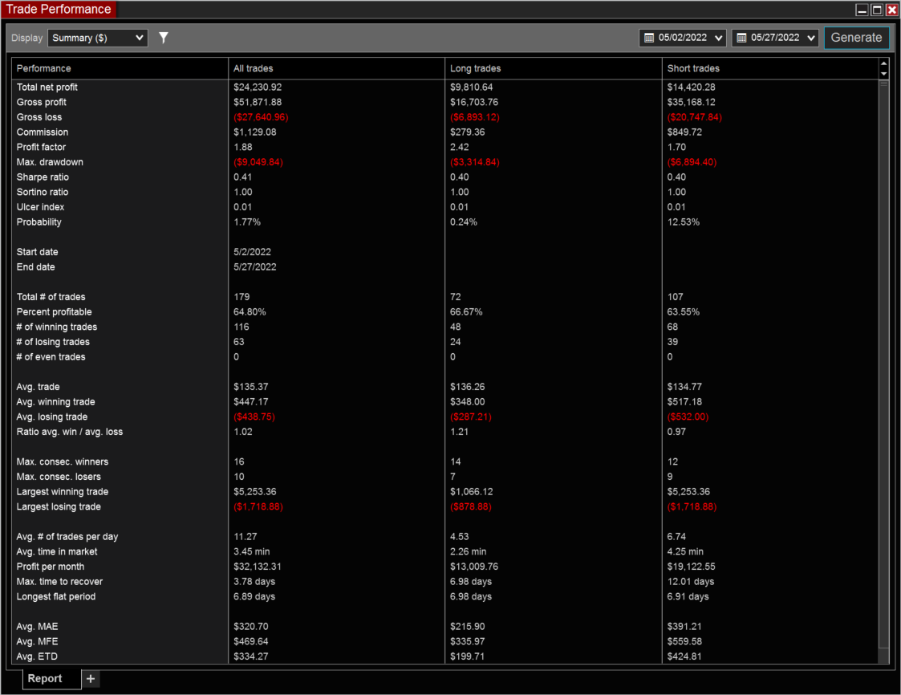
Task: Select All trades net profit $24,230.92
Action: 258,87
